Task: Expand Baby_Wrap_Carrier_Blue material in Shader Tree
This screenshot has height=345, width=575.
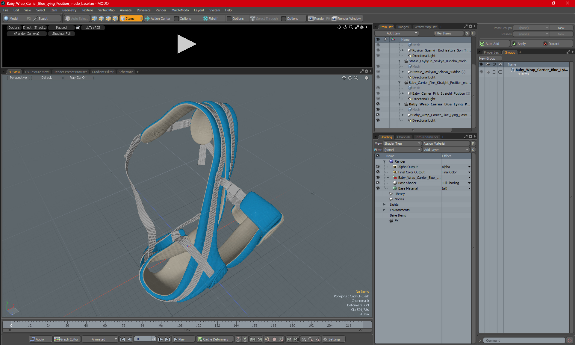Action: [x=388, y=178]
